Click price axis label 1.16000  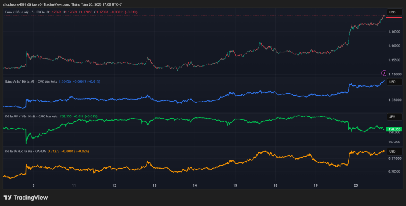394,46
